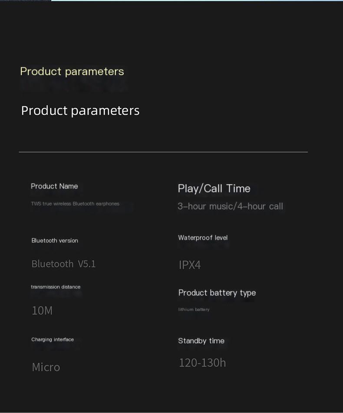
Task: Click the "Bluetooth V5.1" value
Action: click(63, 264)
